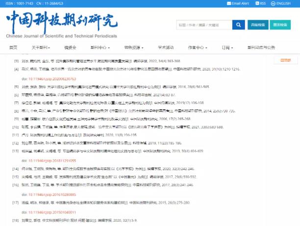The width and height of the screenshot is (300, 226).
Task: Open 期刊动态与公告 in the navigation bar
Action: [261, 48]
